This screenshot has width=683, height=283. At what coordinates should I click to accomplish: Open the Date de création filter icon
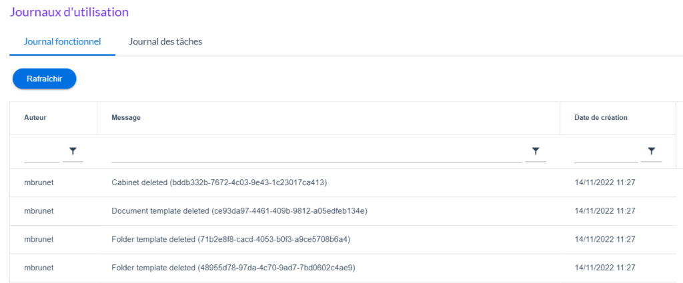click(x=651, y=152)
